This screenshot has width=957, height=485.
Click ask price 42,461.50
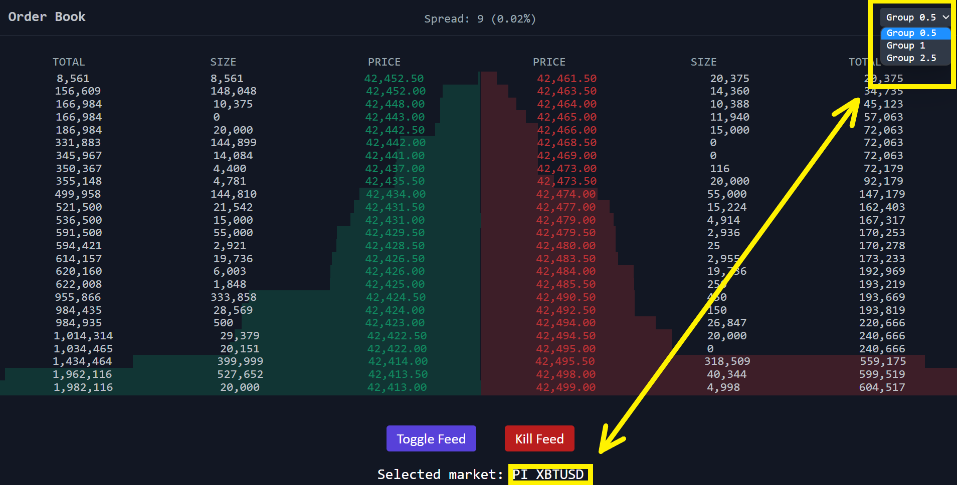[567, 79]
